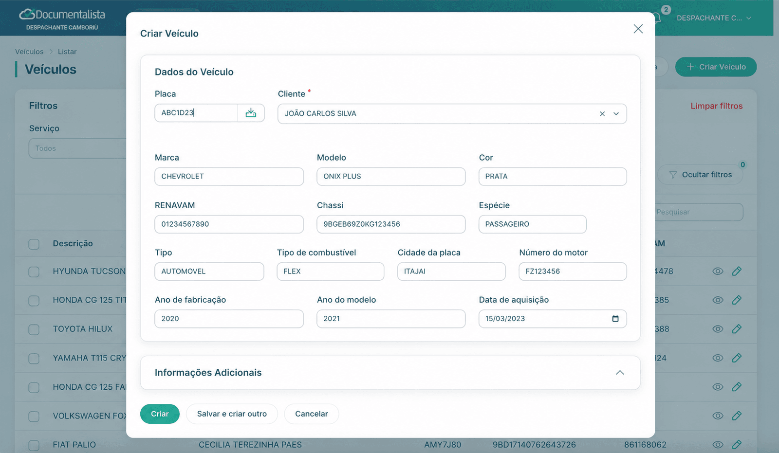
Task: Edit the Volkswagen Fox row pencil icon
Action: (737, 416)
